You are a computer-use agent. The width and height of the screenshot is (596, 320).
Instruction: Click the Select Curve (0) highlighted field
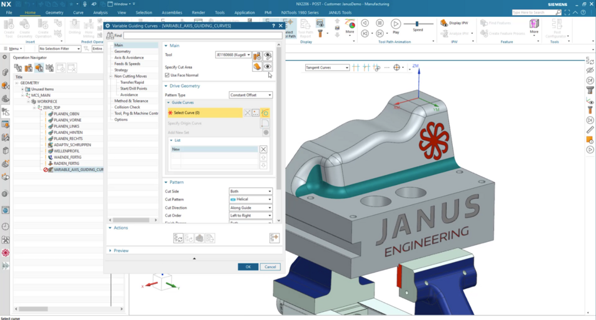pos(205,113)
